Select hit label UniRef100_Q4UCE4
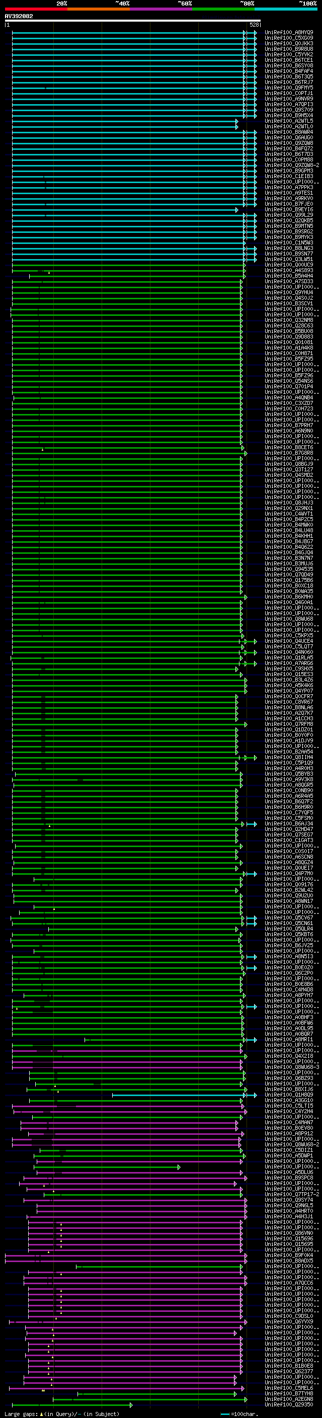Screen dimensions: 322x1418 [x=289, y=641]
